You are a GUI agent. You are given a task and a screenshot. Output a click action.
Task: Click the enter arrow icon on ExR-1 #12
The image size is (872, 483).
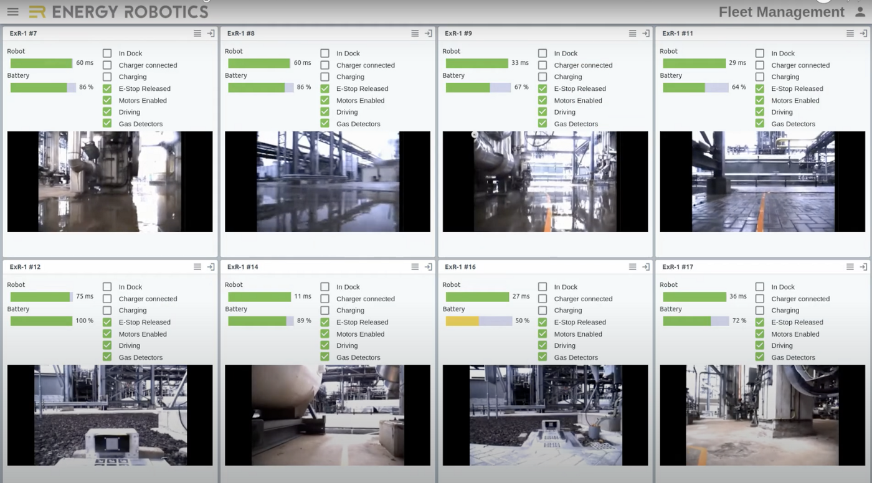[x=211, y=267]
